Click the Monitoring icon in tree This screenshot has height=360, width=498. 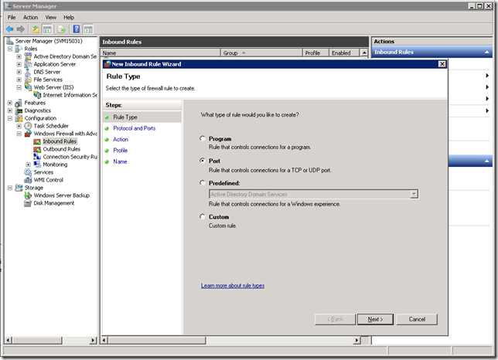click(37, 165)
